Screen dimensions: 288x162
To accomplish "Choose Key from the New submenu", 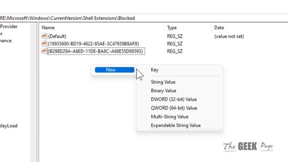I will [x=155, y=70].
